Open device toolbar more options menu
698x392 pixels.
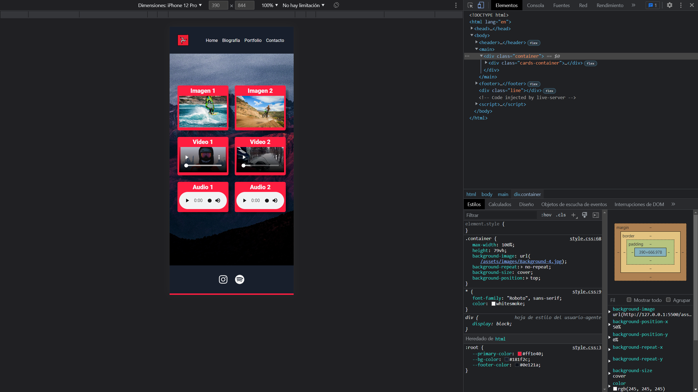[x=456, y=5]
